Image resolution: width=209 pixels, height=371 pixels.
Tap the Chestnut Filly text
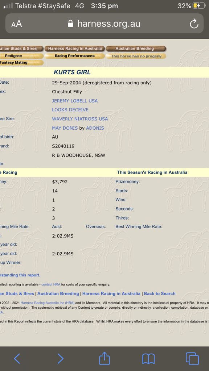pos(67,92)
